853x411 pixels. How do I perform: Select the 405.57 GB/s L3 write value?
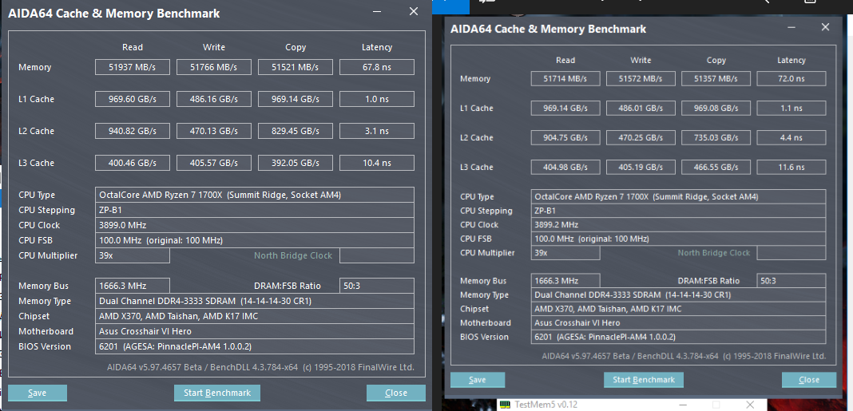coord(214,163)
